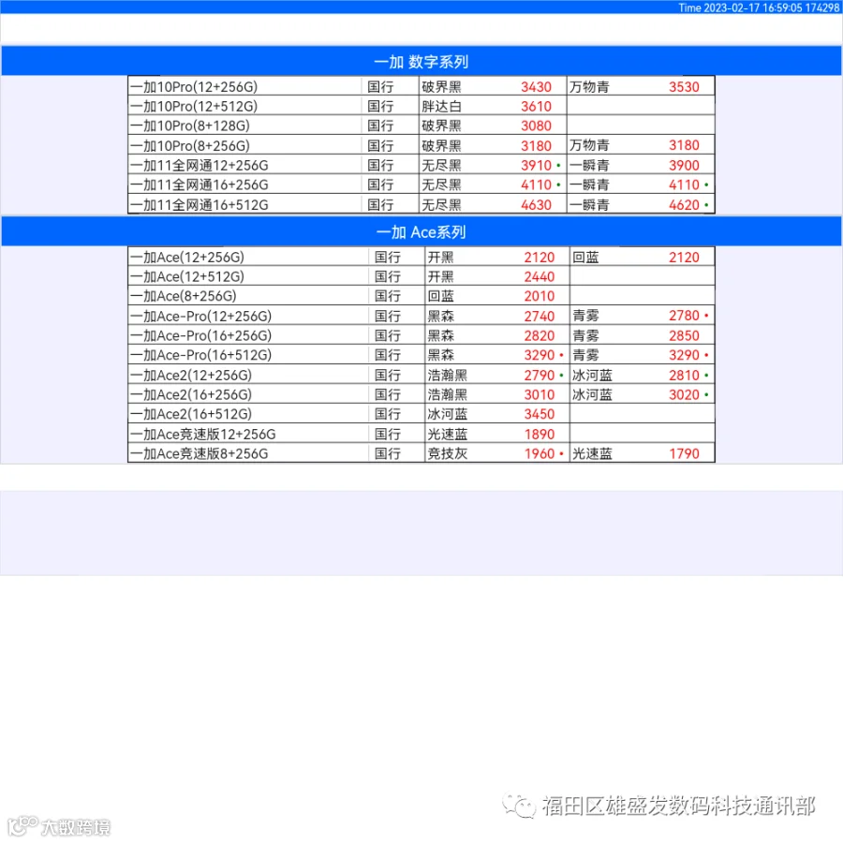This screenshot has width=843, height=843.
Task: Select the 一加10Pro(8+128G) model cell
Action: 245,126
